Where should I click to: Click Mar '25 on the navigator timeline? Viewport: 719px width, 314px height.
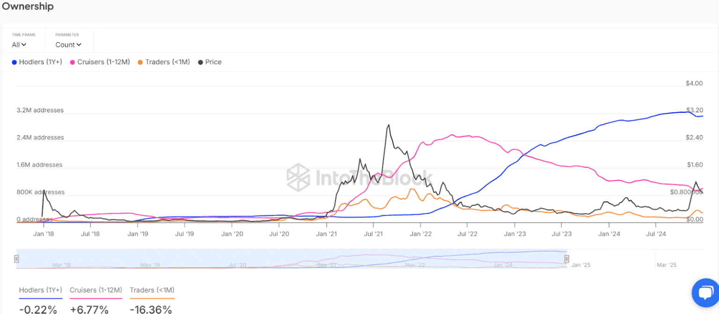[x=667, y=265]
